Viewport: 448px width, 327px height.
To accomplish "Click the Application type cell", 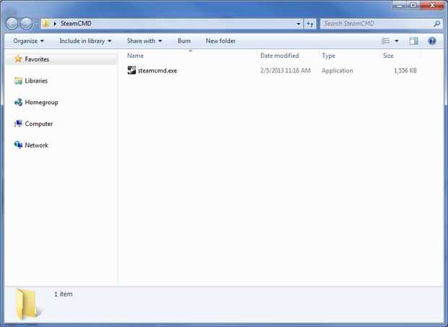I will coord(337,71).
